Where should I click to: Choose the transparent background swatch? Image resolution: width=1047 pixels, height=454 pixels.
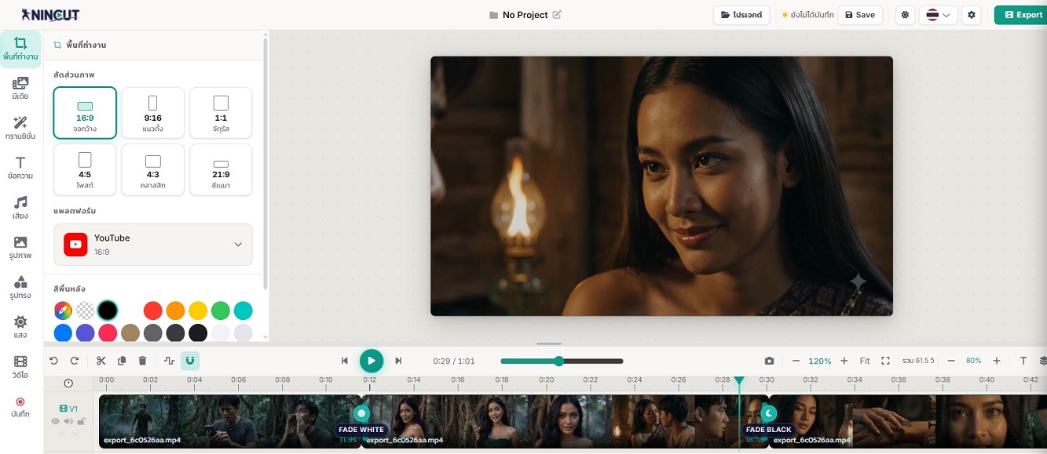coord(85,311)
